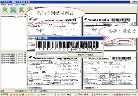
Task: Select list entry 1200000132313_3_0104103
Action: pos(13,57)
